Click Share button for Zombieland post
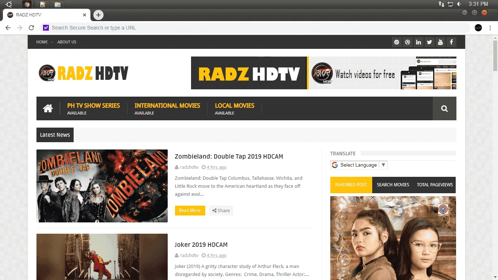Viewport: 498px width, 280px height. pos(221,210)
